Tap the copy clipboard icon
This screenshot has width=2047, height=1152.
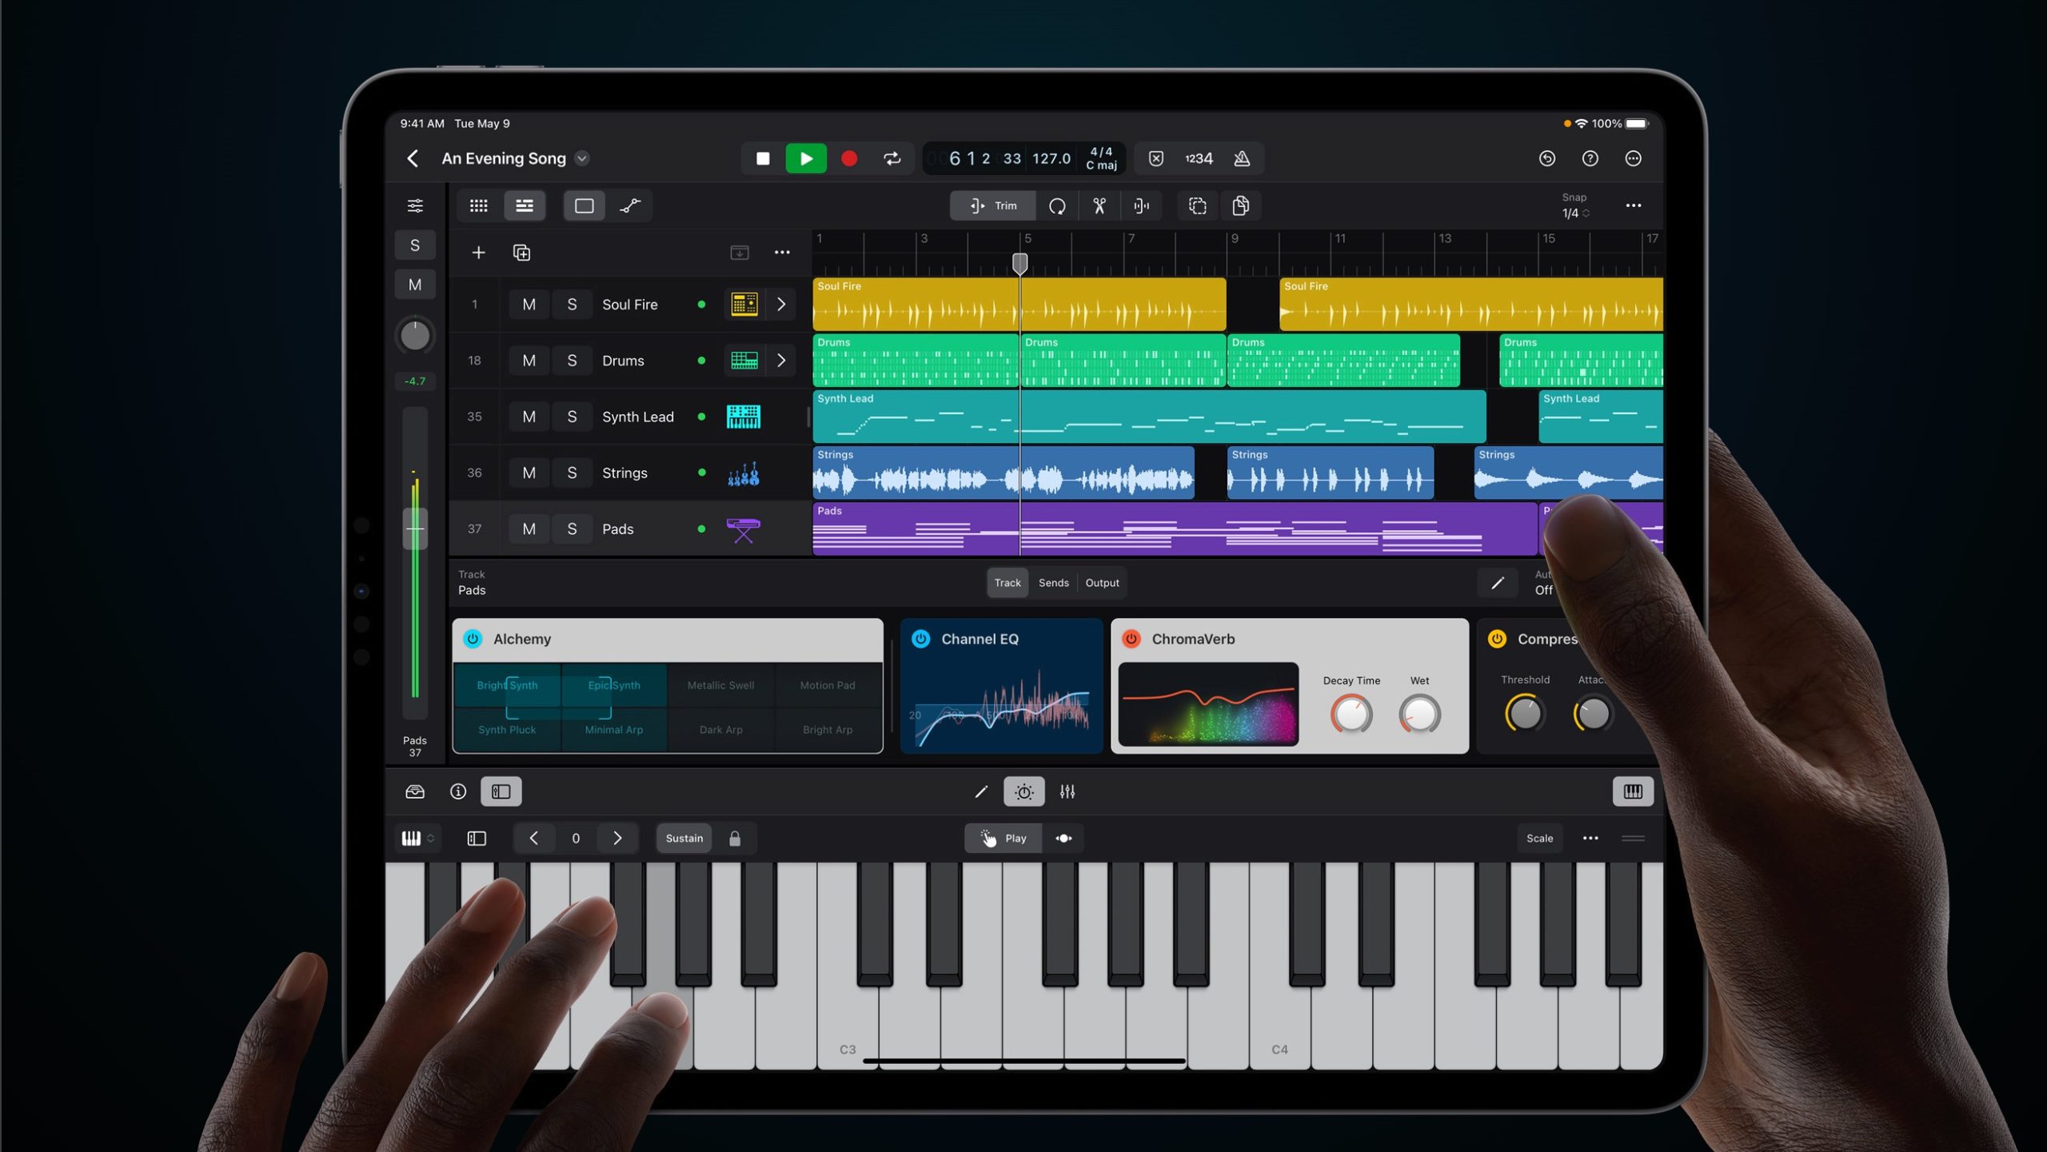coord(1241,206)
